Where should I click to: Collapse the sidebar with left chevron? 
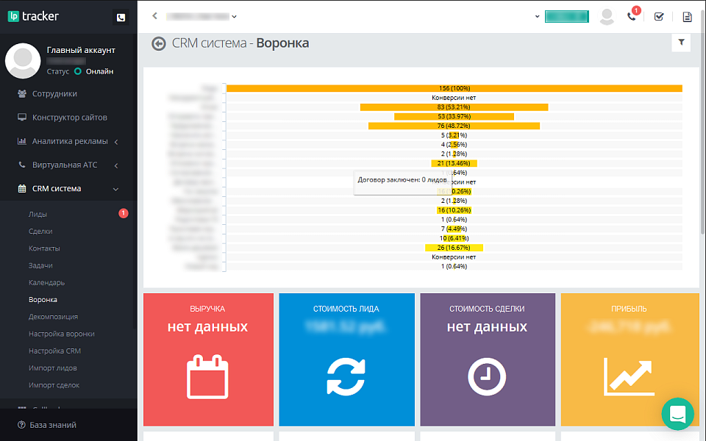coord(154,16)
